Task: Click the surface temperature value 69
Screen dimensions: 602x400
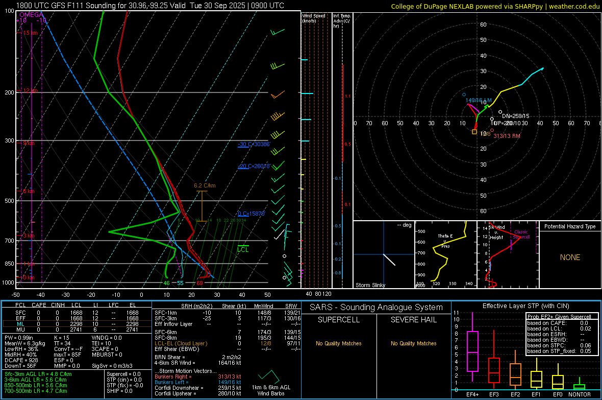Action: (199, 283)
